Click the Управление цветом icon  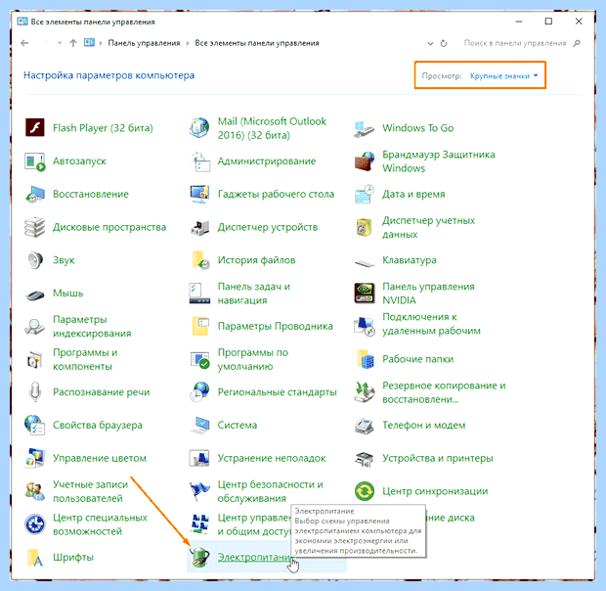coord(35,458)
